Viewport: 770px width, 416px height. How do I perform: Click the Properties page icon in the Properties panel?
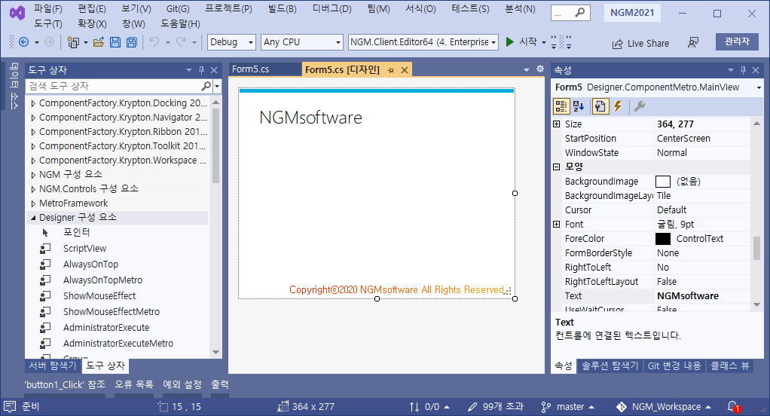pos(600,106)
